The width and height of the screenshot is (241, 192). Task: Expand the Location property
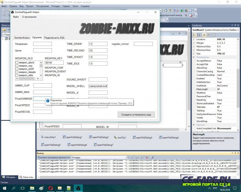coord(193,39)
